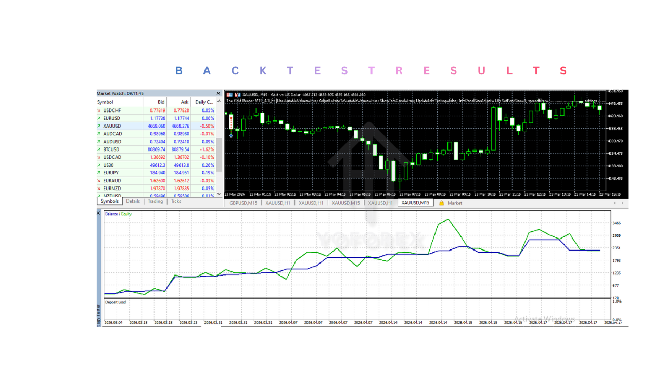This screenshot has width=666, height=375.
Task: Click the down arrow icon beside USDCHF
Action: pyautogui.click(x=99, y=110)
